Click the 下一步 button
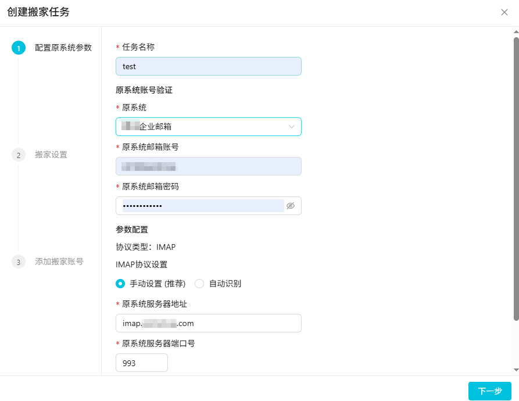The height and width of the screenshot is (401, 519). coord(489,391)
